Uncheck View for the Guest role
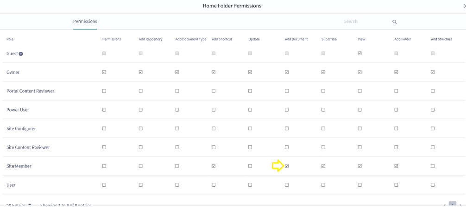The image size is (466, 207). coord(359,53)
